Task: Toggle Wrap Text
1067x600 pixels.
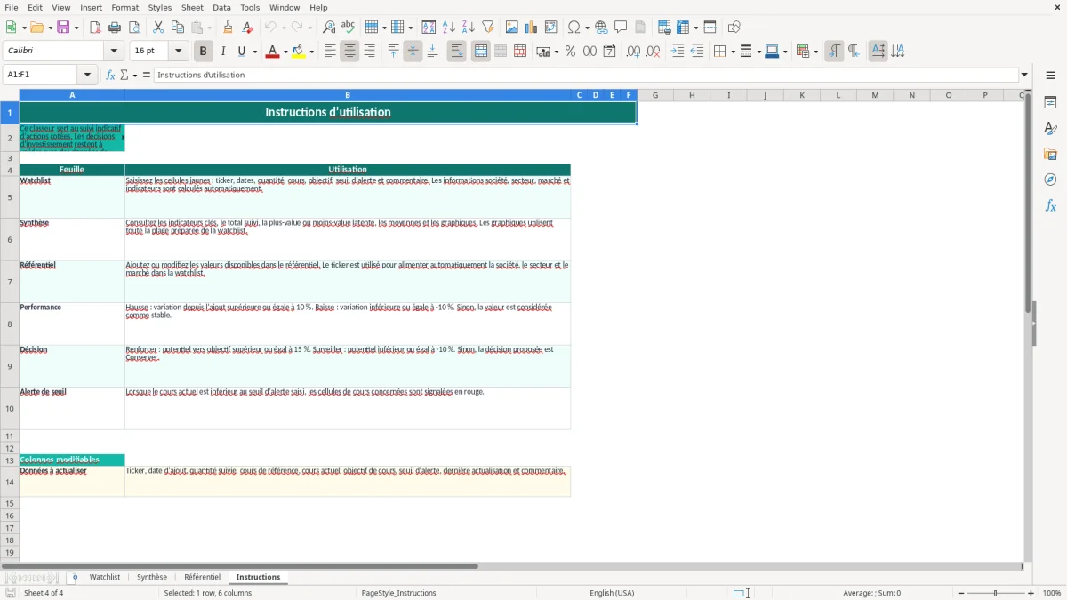Action: point(457,52)
